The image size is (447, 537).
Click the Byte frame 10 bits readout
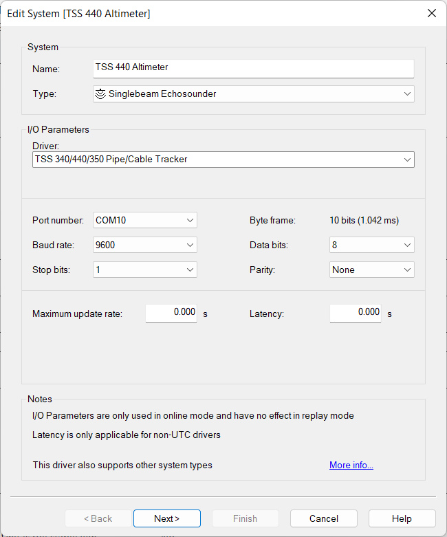click(364, 220)
